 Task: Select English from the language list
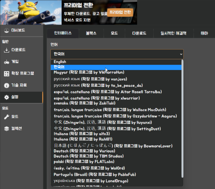click(x=60, y=61)
